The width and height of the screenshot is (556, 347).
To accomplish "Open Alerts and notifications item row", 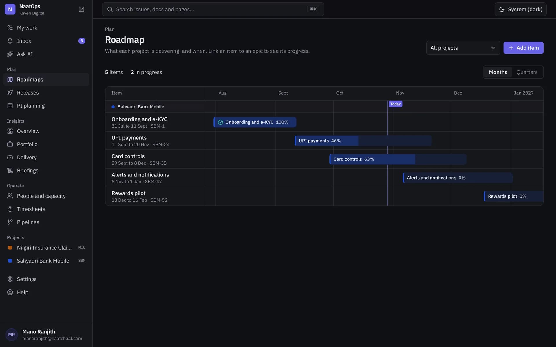I will 155,178.
